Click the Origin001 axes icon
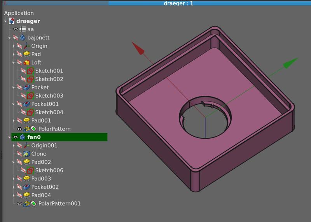Viewport: 311px width, 222px height. tap(26, 146)
